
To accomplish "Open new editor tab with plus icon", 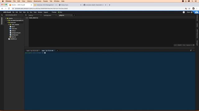I will point(75,15).
